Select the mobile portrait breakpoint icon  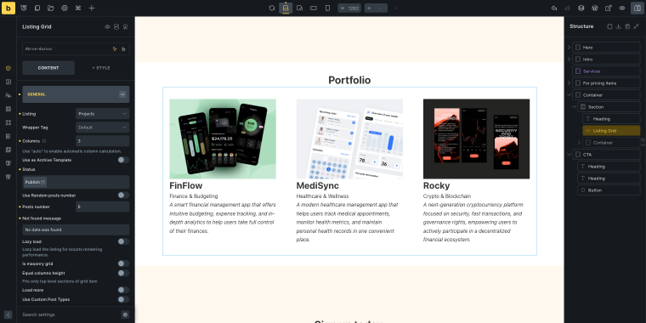[x=327, y=8]
